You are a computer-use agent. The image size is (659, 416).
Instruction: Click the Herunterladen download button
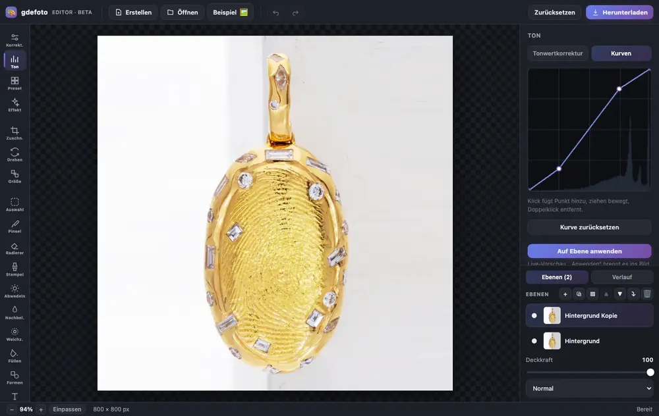point(620,13)
